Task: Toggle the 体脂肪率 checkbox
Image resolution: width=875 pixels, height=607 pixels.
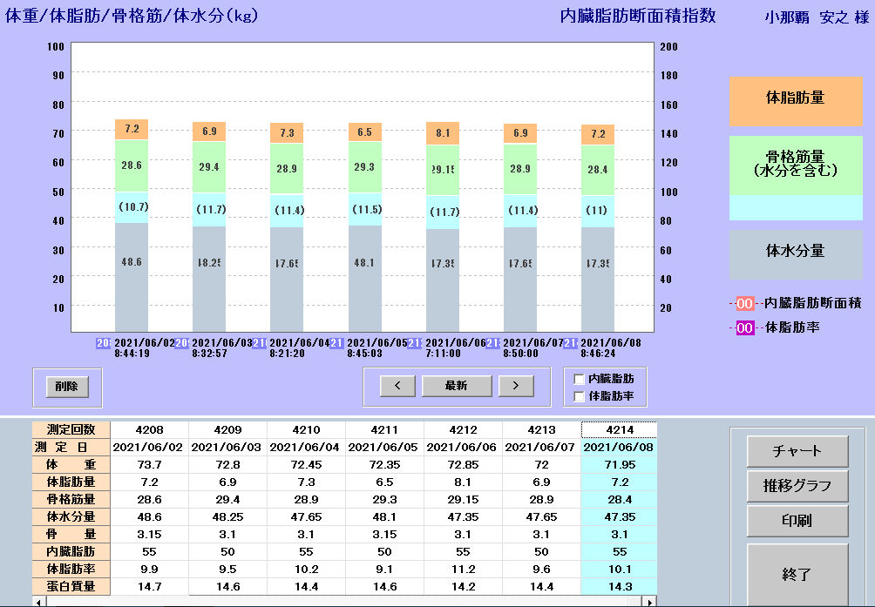Action: (580, 397)
